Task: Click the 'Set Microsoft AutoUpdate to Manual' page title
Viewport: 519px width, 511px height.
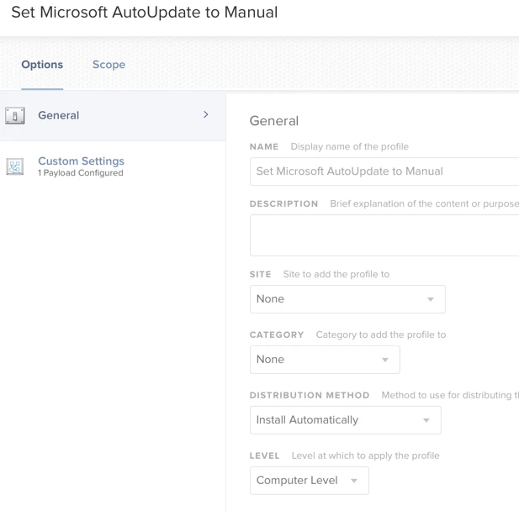Action: click(145, 13)
